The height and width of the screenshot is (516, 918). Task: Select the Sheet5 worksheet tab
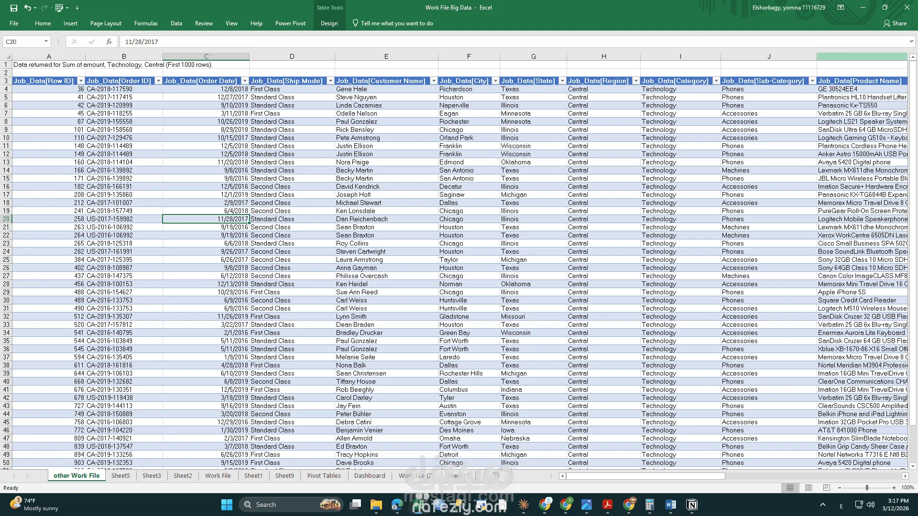coord(120,475)
